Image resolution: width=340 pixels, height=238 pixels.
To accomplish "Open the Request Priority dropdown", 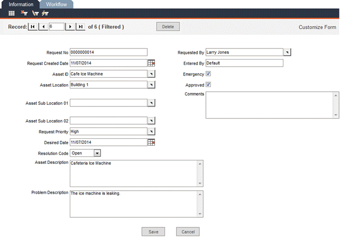I will (151, 132).
